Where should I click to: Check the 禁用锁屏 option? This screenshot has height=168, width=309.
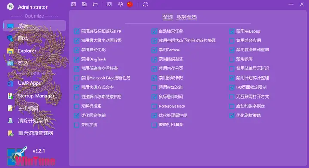pos(232,59)
